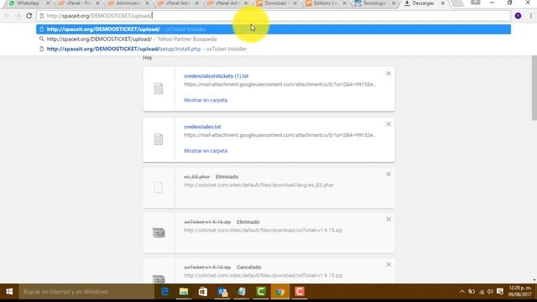537x302 pixels.
Task: Open the notification center icon
Action: pos(500,292)
